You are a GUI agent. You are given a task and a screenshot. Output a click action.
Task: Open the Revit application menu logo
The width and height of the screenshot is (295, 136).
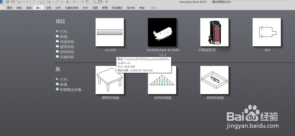coord(1,2)
